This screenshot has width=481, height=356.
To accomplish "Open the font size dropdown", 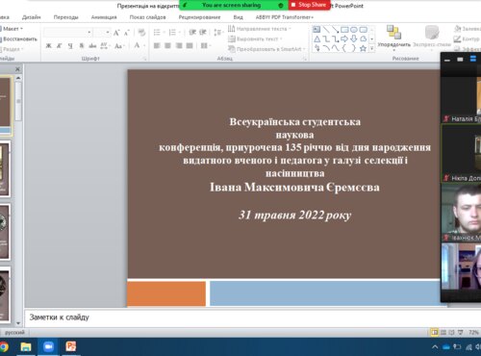I will (x=108, y=33).
